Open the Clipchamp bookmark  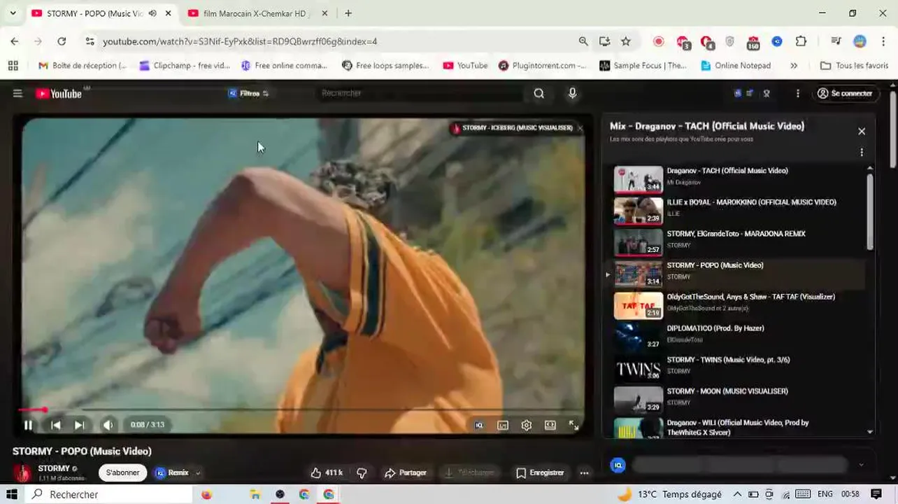pos(185,65)
